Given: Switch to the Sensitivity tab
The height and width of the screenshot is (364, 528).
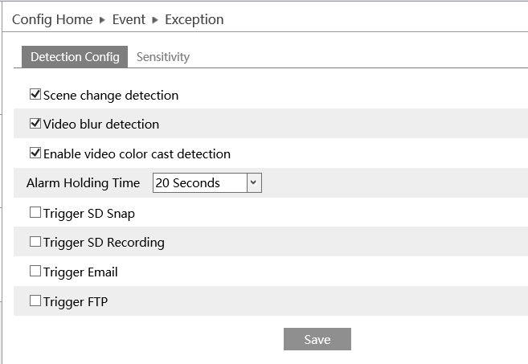Looking at the screenshot, I should pos(163,57).
